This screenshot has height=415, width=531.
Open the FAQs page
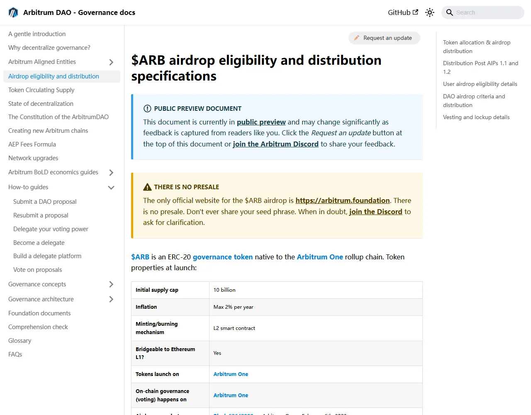(15, 354)
